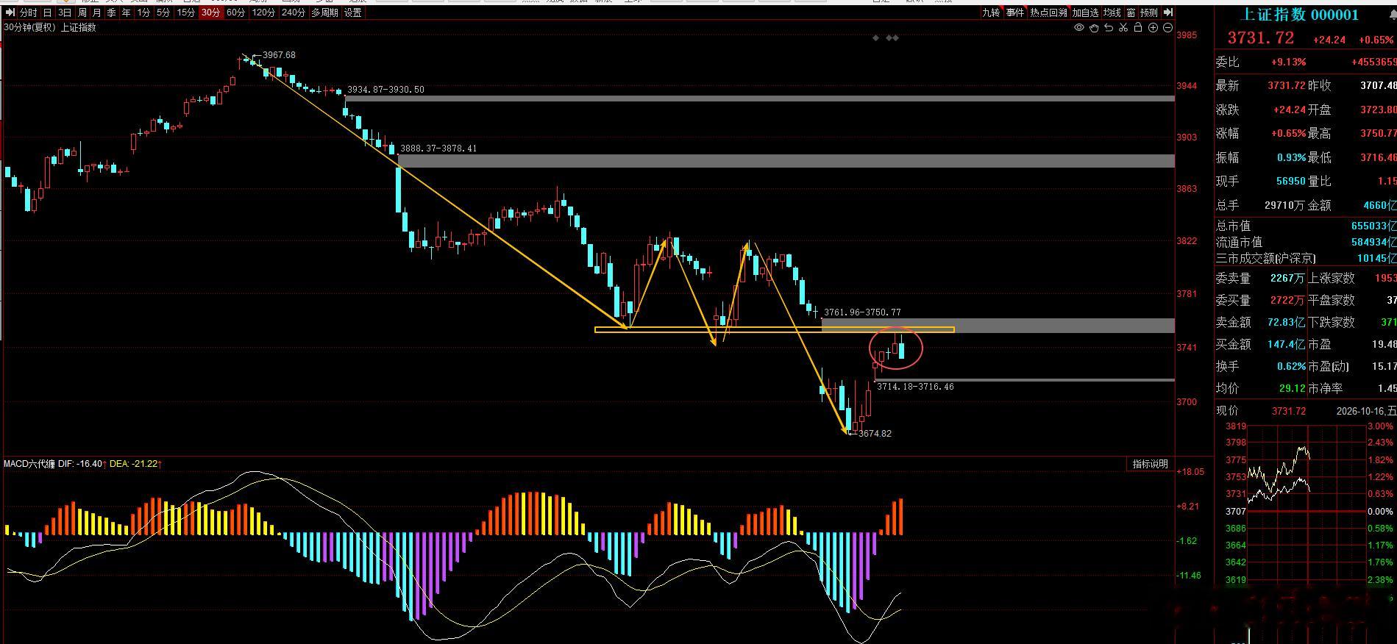
Task: Switch to the 120分 period tab
Action: (x=263, y=12)
